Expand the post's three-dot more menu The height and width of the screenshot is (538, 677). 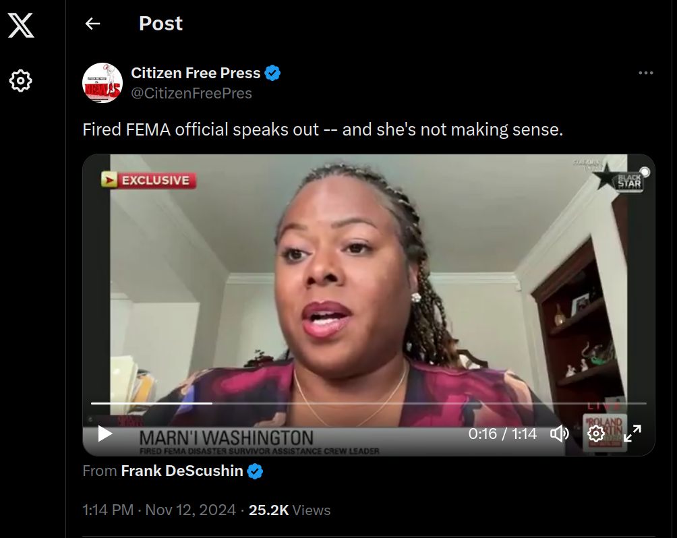pyautogui.click(x=646, y=73)
